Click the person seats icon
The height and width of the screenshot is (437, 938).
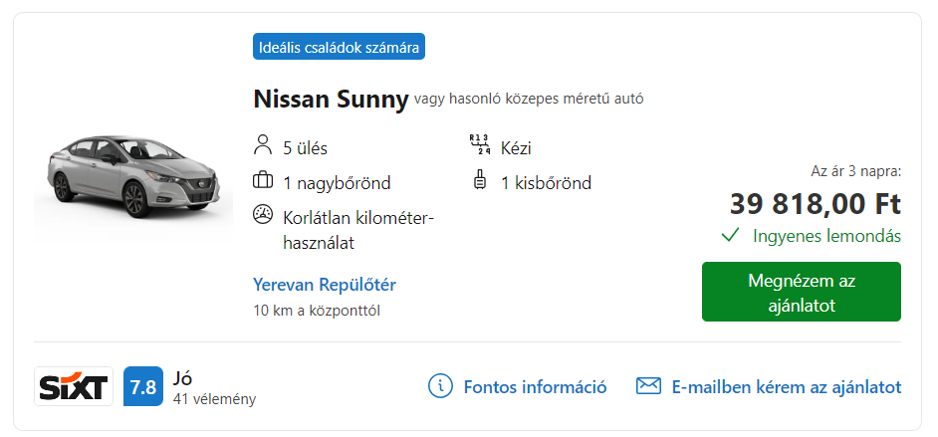pos(263,147)
